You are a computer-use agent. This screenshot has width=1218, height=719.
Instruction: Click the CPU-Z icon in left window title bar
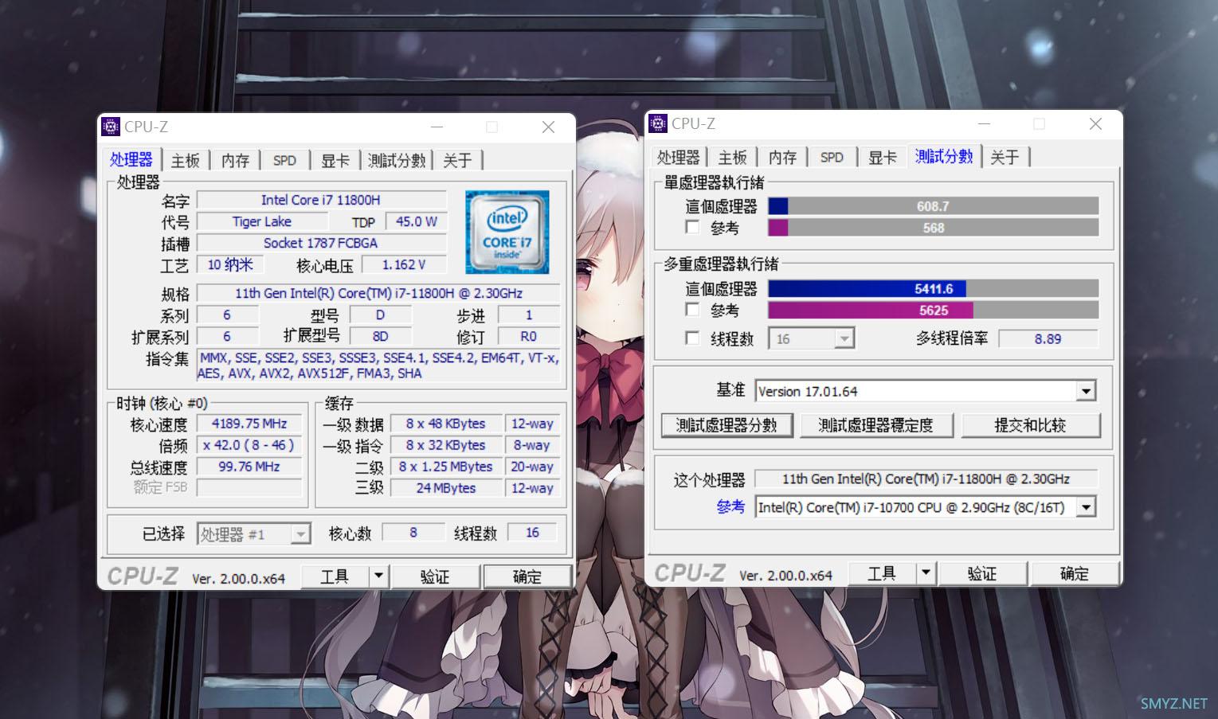pos(111,127)
